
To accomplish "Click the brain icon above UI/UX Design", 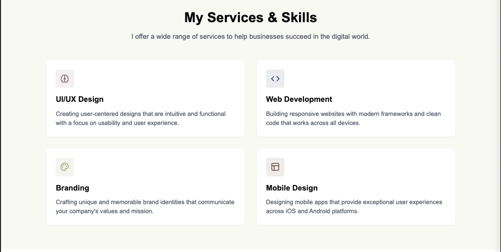I will [x=65, y=79].
